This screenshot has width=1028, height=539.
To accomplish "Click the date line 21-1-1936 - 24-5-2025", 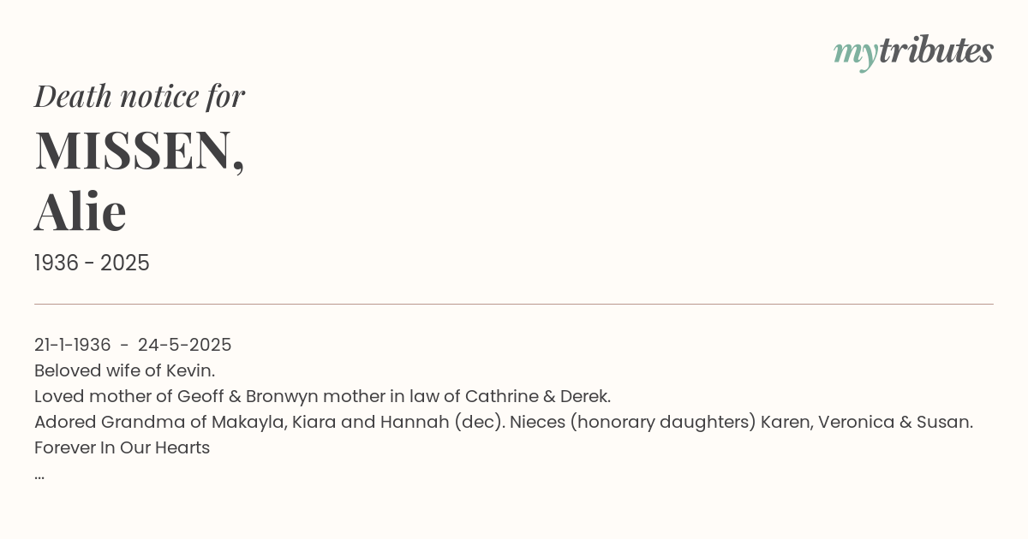I will point(133,345).
